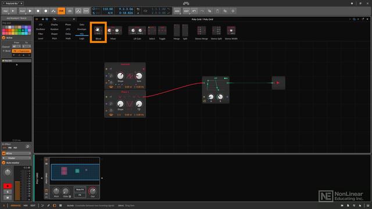Open the Delay module category
This screenshot has width=372, height=209.
(68, 34)
